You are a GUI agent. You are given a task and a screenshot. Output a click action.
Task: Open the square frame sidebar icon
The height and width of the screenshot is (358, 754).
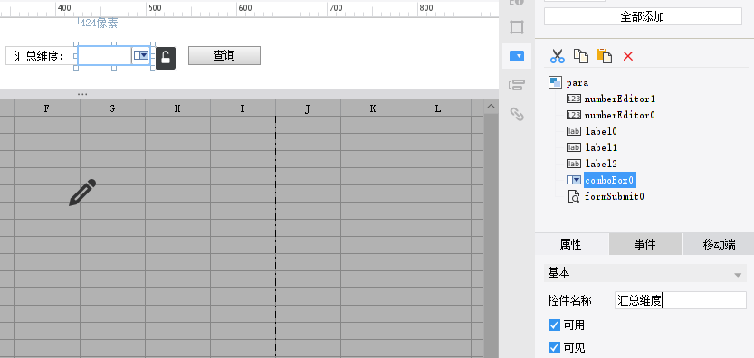(517, 27)
